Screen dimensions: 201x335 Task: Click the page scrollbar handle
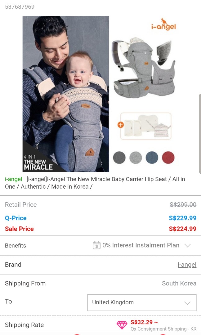200,133
